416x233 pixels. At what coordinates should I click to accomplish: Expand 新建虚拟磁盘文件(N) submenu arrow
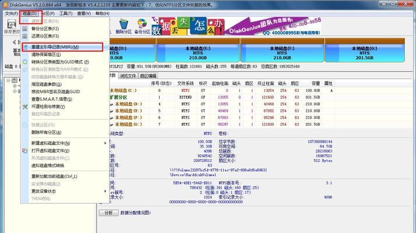coord(105,143)
